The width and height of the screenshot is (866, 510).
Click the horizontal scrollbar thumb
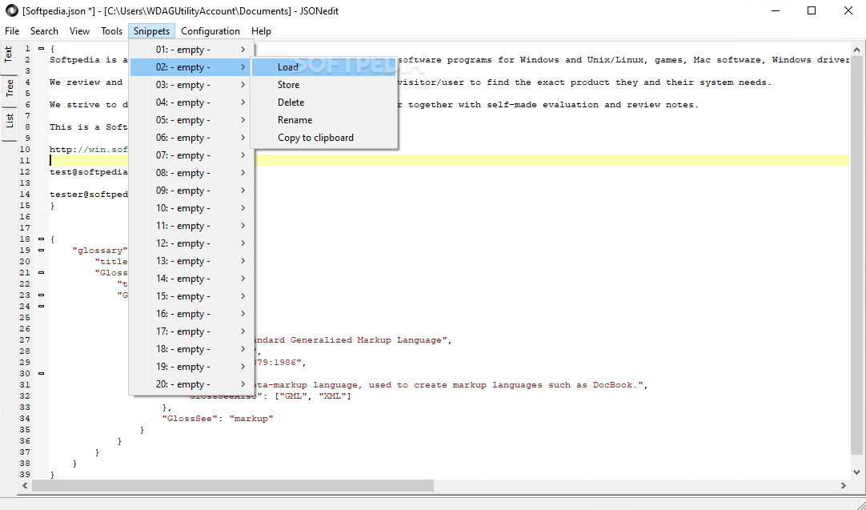pos(233,486)
